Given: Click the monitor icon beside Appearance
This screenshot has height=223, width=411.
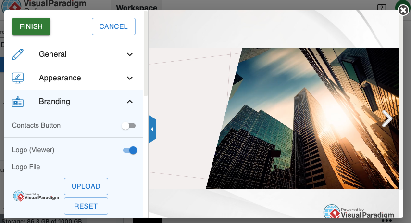Looking at the screenshot, I should pyautogui.click(x=18, y=78).
